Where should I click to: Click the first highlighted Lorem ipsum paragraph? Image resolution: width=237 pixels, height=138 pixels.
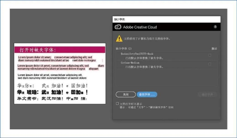55,59
